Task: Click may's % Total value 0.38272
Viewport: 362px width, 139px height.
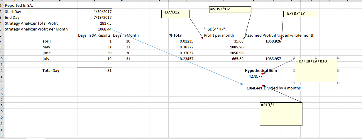Action: point(186,47)
